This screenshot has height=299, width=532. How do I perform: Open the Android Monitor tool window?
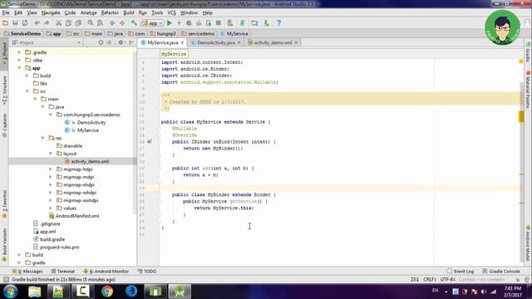[x=106, y=272]
